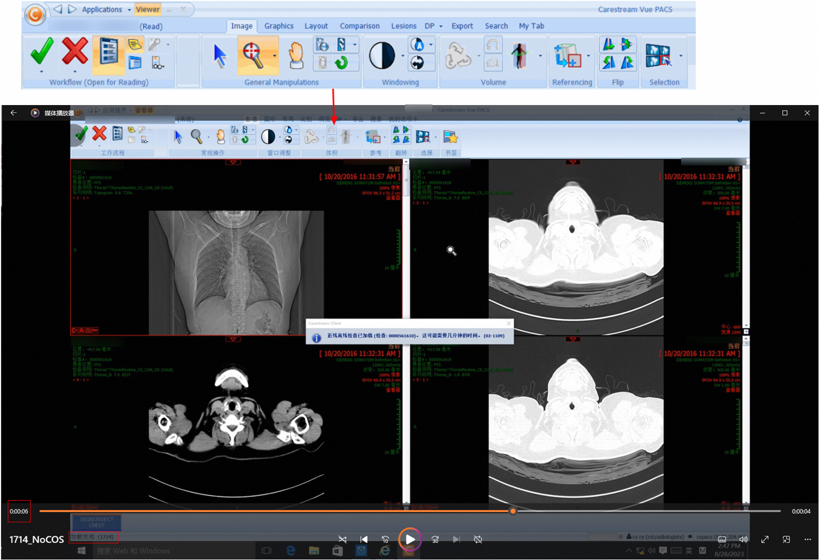Mute the media player with the speaker icon
Viewport: 819px width, 560px height.
(x=743, y=539)
